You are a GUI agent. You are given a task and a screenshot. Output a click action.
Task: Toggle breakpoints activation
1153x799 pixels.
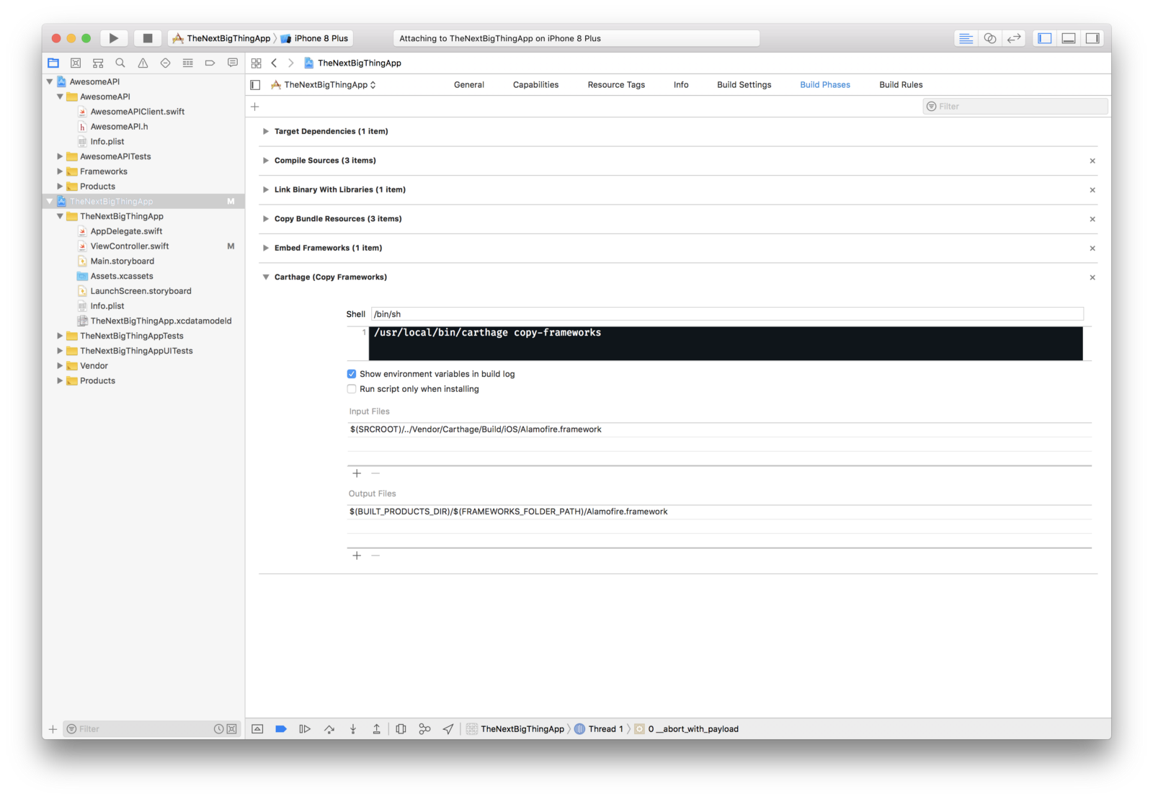click(x=281, y=729)
